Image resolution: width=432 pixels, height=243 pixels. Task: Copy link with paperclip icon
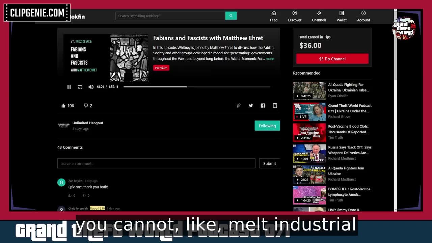coord(239,106)
